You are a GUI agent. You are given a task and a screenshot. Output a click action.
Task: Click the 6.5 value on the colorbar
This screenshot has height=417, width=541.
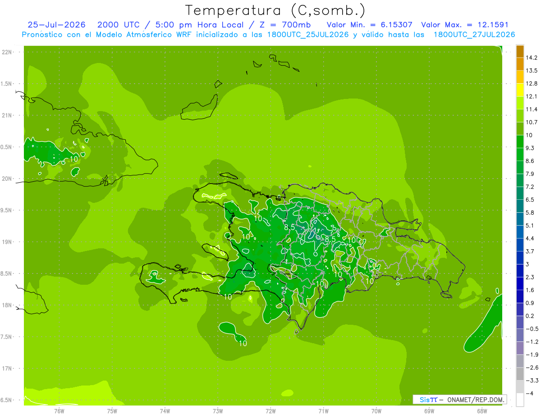point(531,200)
